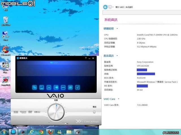Click the Windows 7 Service Pack 1 value

[157, 82]
